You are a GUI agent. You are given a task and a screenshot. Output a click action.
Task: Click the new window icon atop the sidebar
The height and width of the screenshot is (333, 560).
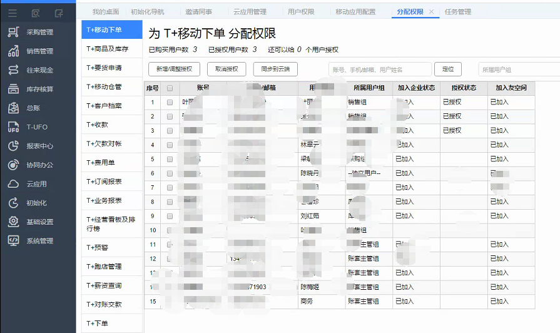59,13
